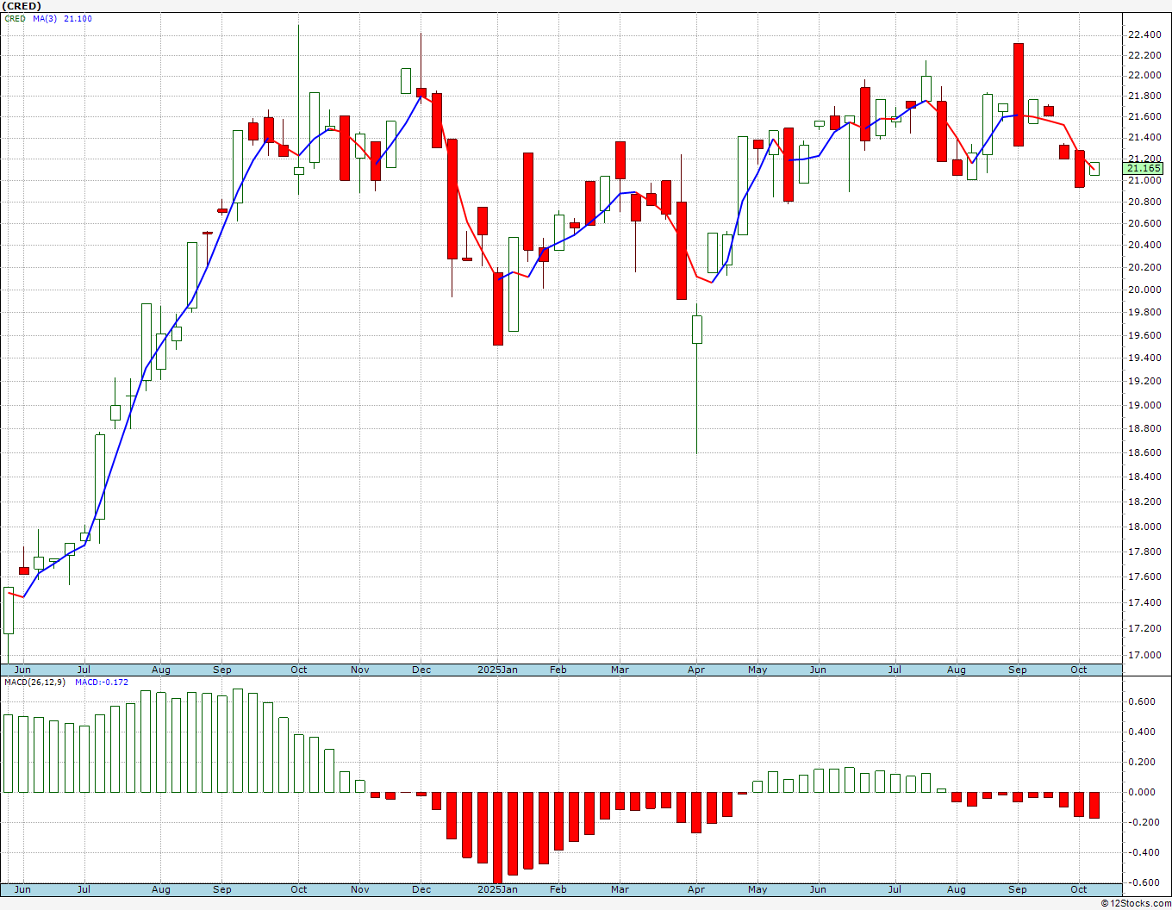The height and width of the screenshot is (910, 1172).
Task: Click Nov on the MACD panel time axis
Action: click(x=359, y=889)
